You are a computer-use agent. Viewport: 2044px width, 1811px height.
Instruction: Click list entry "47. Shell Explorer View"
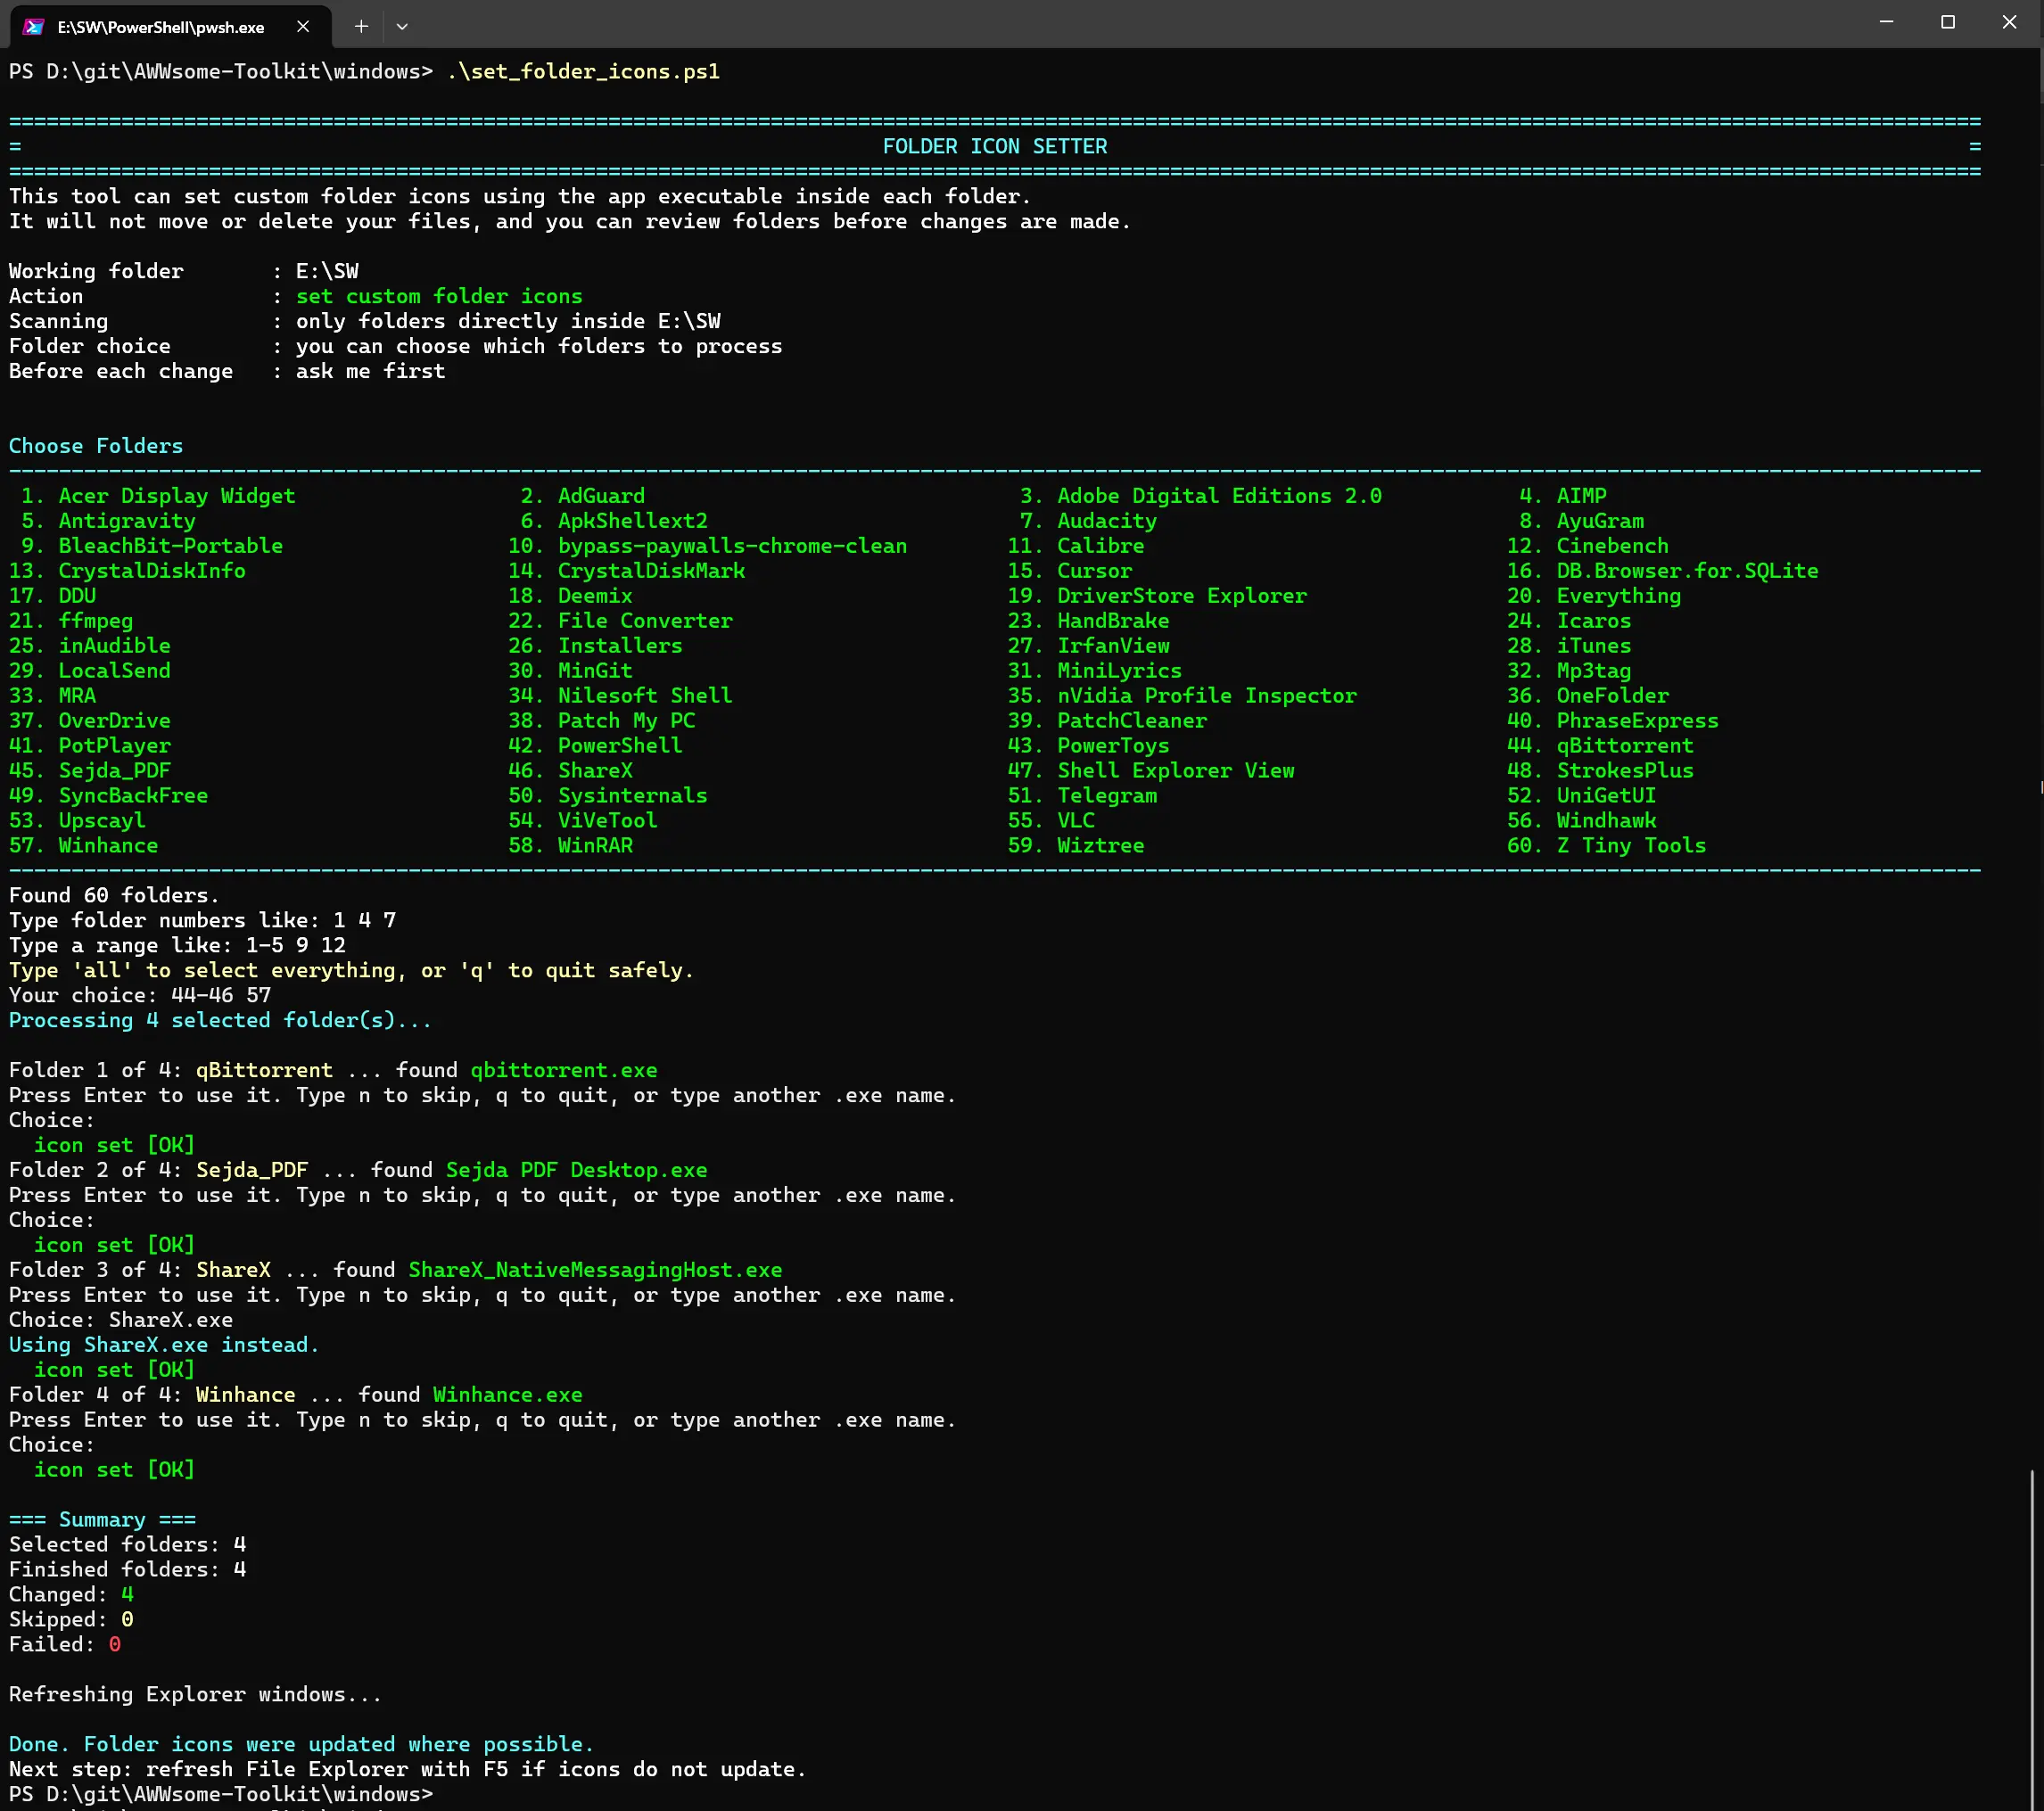[1151, 771]
